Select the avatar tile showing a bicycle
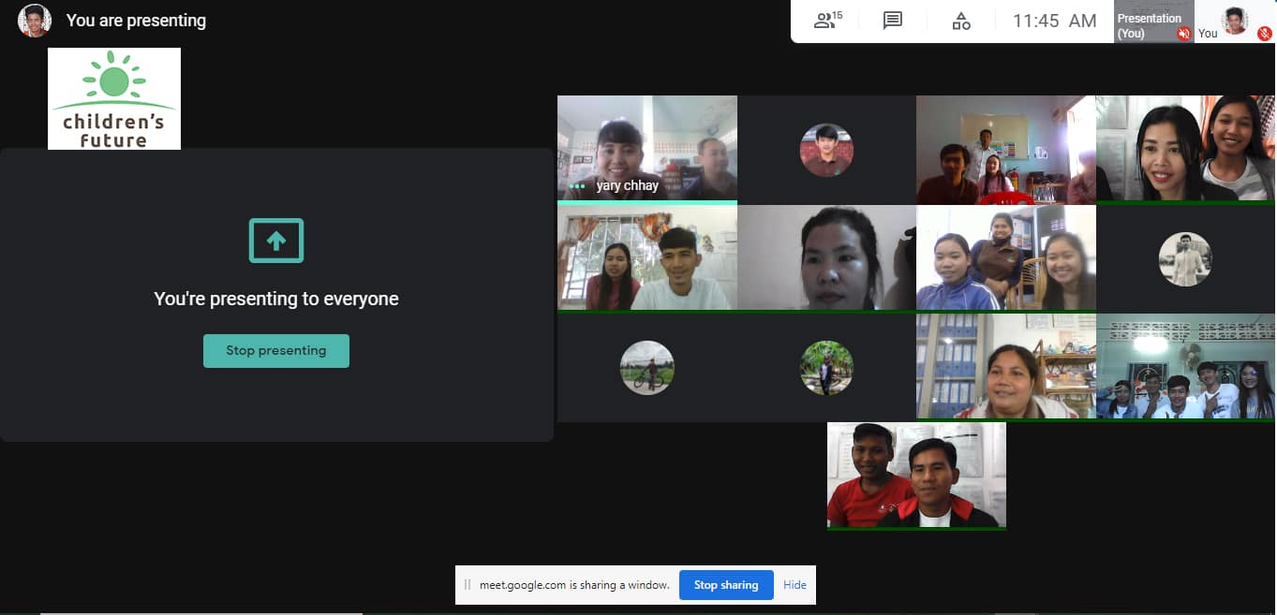Image resolution: width=1277 pixels, height=615 pixels. coord(646,367)
